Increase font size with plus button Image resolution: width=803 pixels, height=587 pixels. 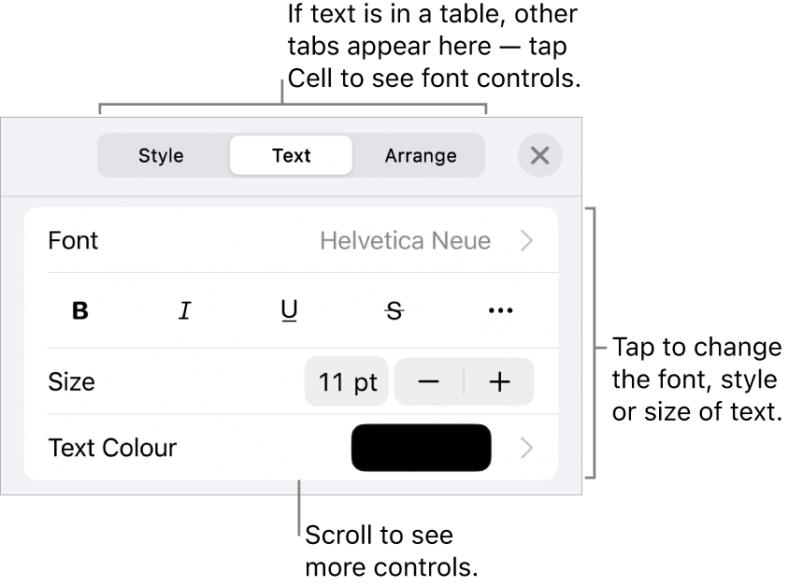500,381
